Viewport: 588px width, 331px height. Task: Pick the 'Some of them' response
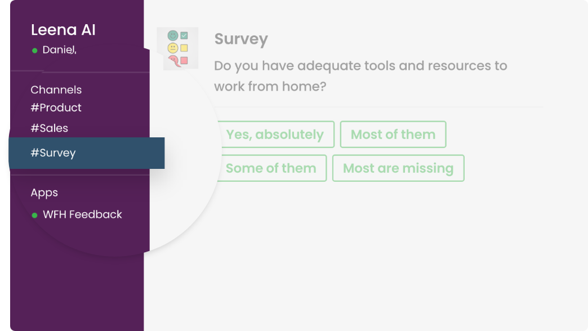(271, 168)
